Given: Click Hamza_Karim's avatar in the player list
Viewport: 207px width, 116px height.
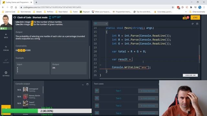Looking at the screenshot, I should (x=25, y=97).
